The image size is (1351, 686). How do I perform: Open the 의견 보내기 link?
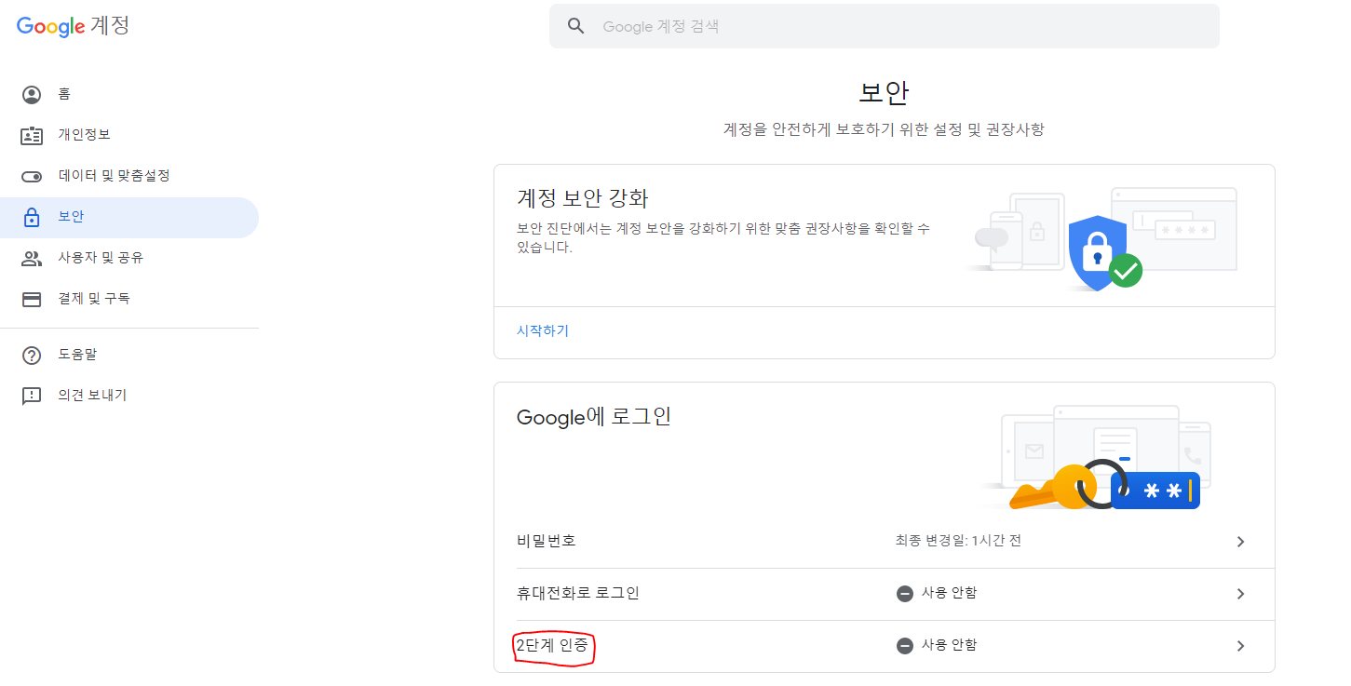pos(129,396)
